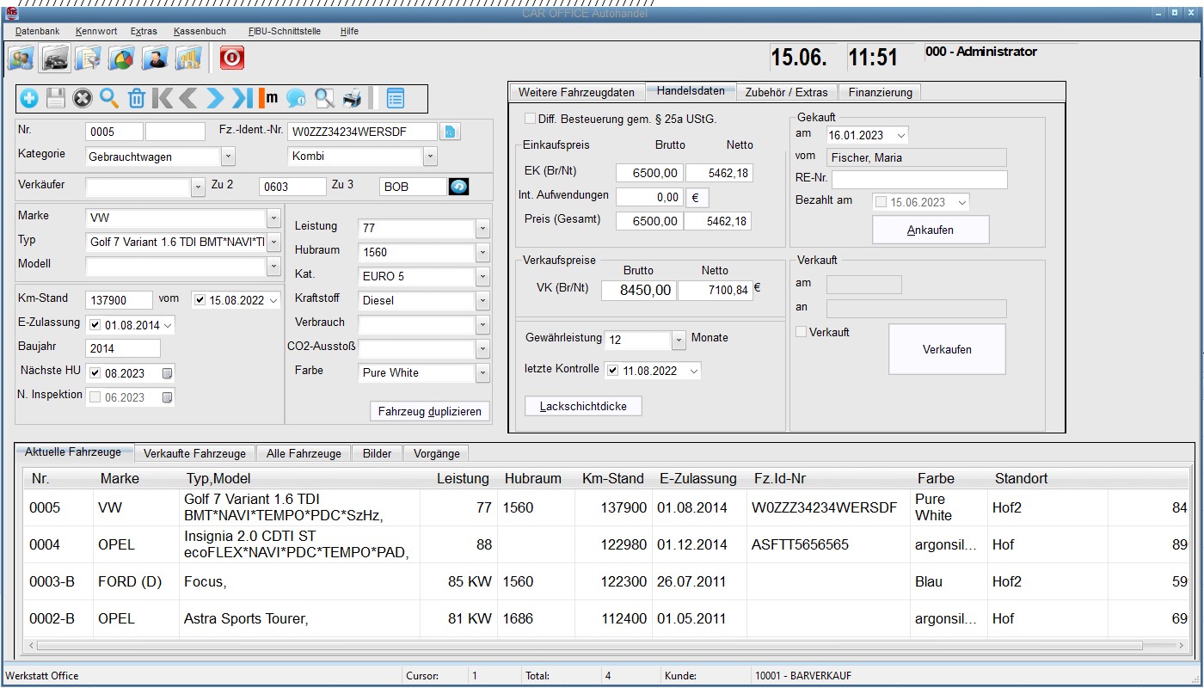Search records with the orange magnifier icon
Viewport: 1204px width, 688px height.
coord(109,98)
